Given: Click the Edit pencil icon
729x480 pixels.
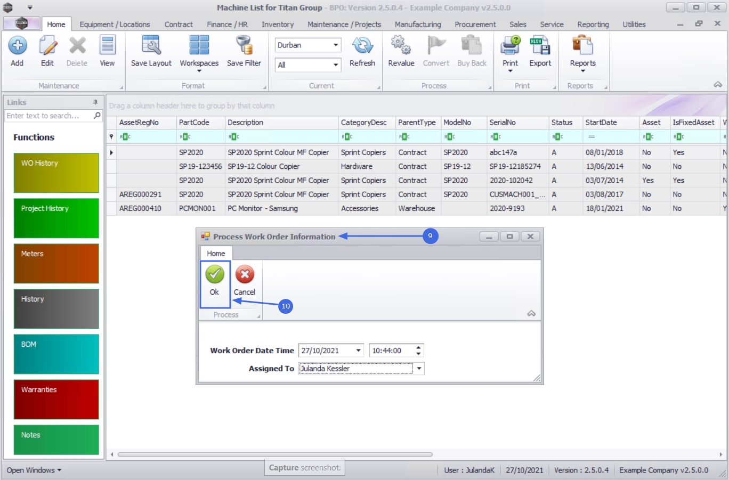Looking at the screenshot, I should [x=47, y=46].
